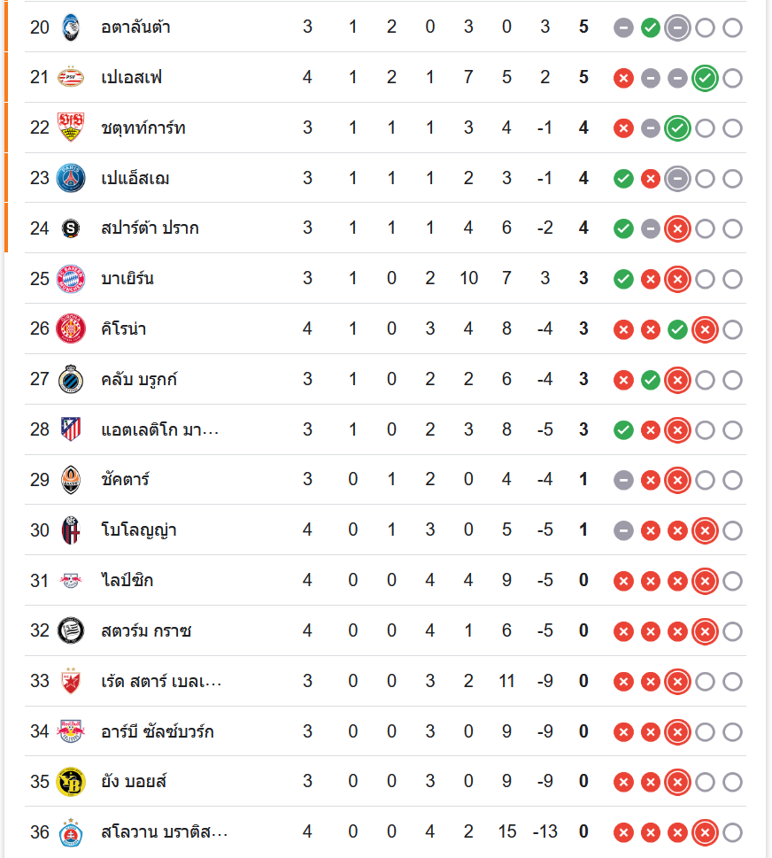The height and width of the screenshot is (858, 772).
Task: Open the Stuttgart club crest in row 22
Action: (x=71, y=128)
